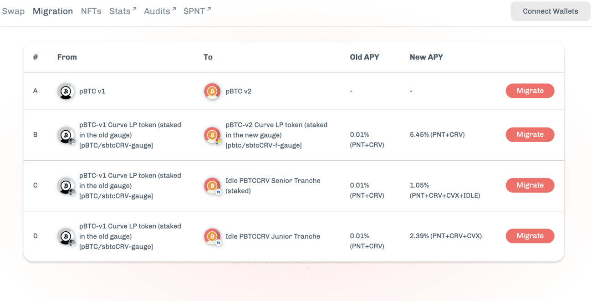Click the 5.45% (PNT+CRV) new APY value

tap(437, 135)
